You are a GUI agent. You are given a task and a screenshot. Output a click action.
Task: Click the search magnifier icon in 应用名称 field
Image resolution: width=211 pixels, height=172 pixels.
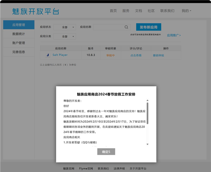126,27
